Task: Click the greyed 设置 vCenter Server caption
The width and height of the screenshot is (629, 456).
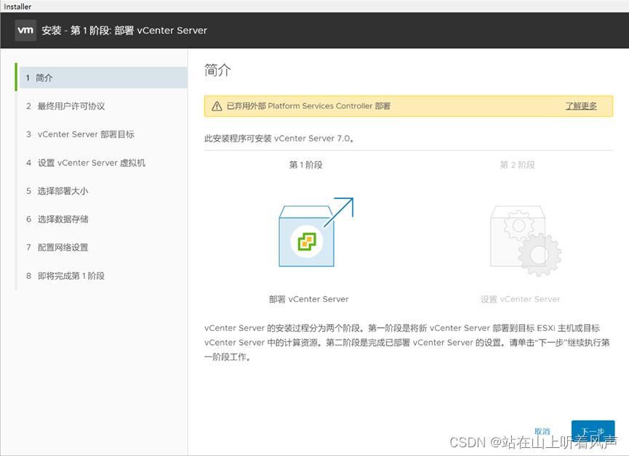Action: tap(521, 299)
